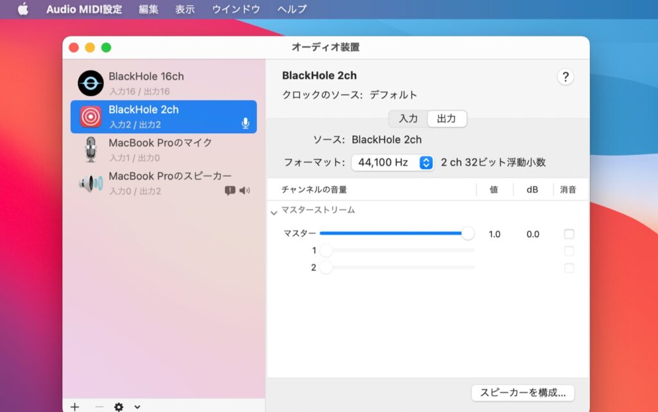
Task: Open the chevron menu beside the gear
Action: tap(137, 406)
